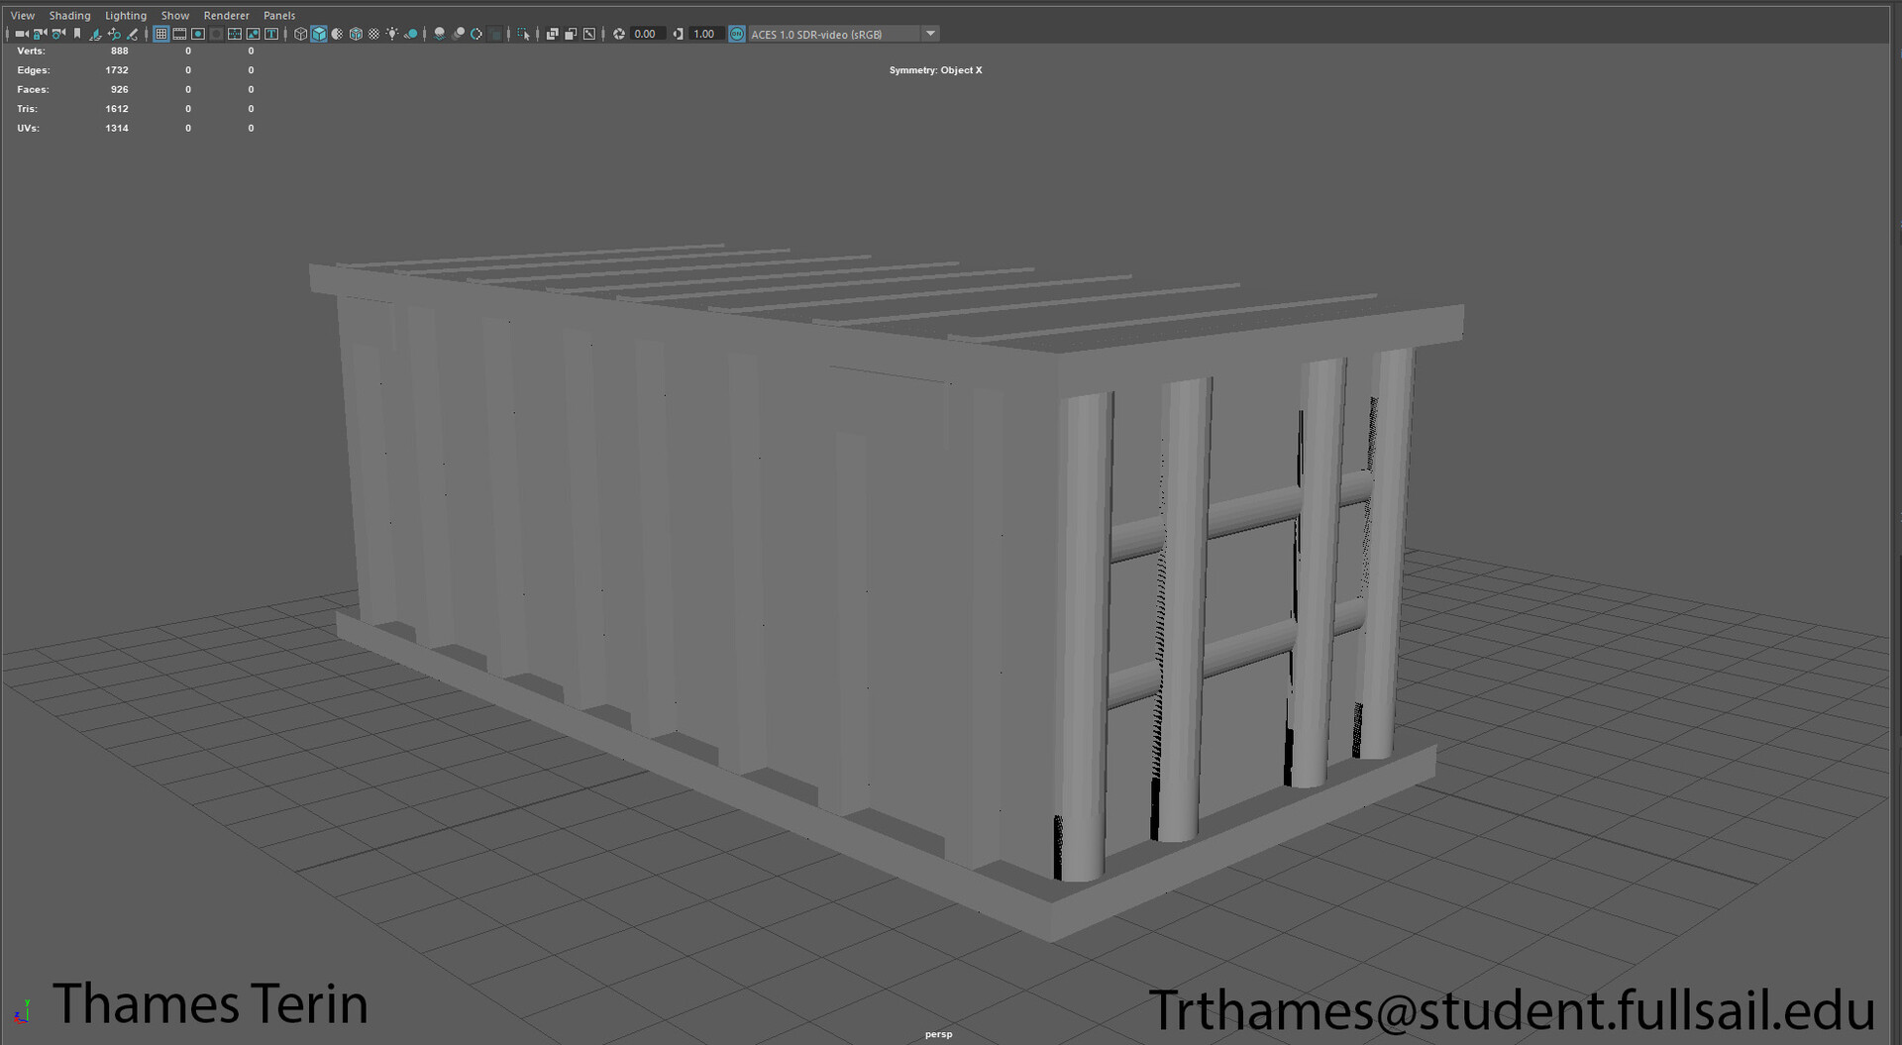Enable Wireframe on Shaded icon
Screen dimensions: 1902x1045
(356, 34)
